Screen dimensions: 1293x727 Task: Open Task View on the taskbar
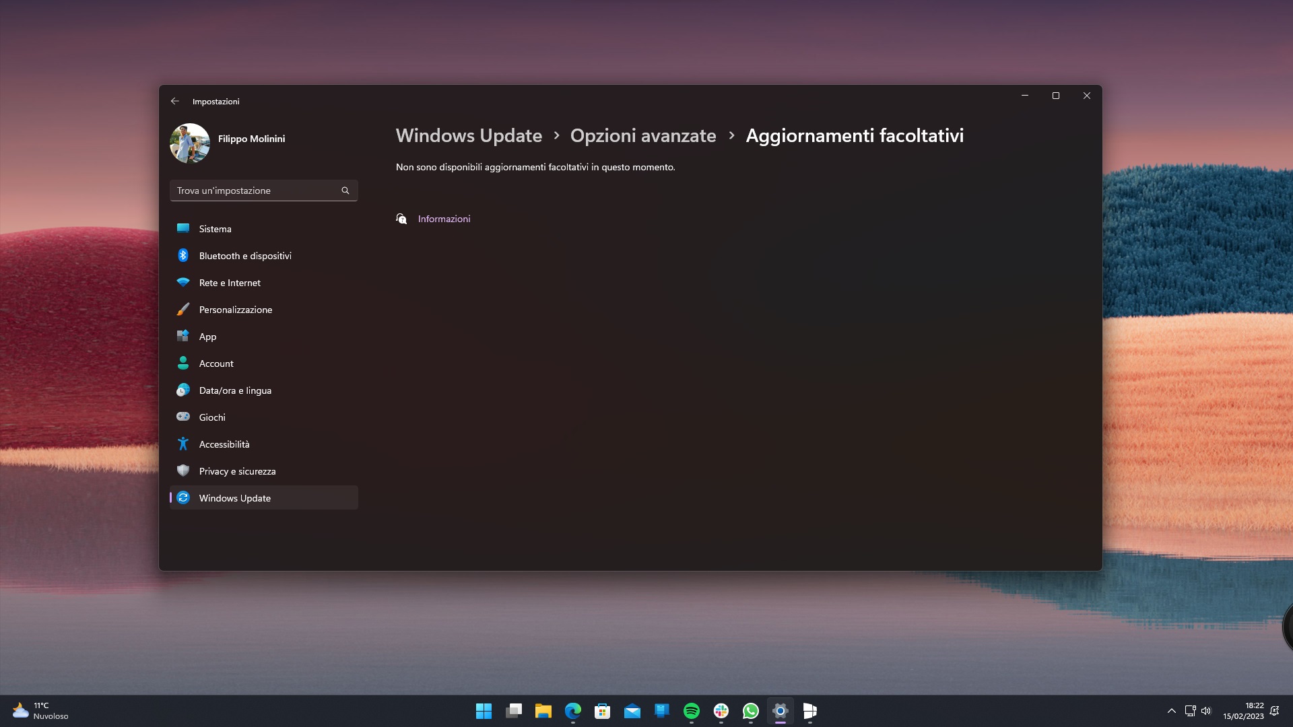coord(514,711)
